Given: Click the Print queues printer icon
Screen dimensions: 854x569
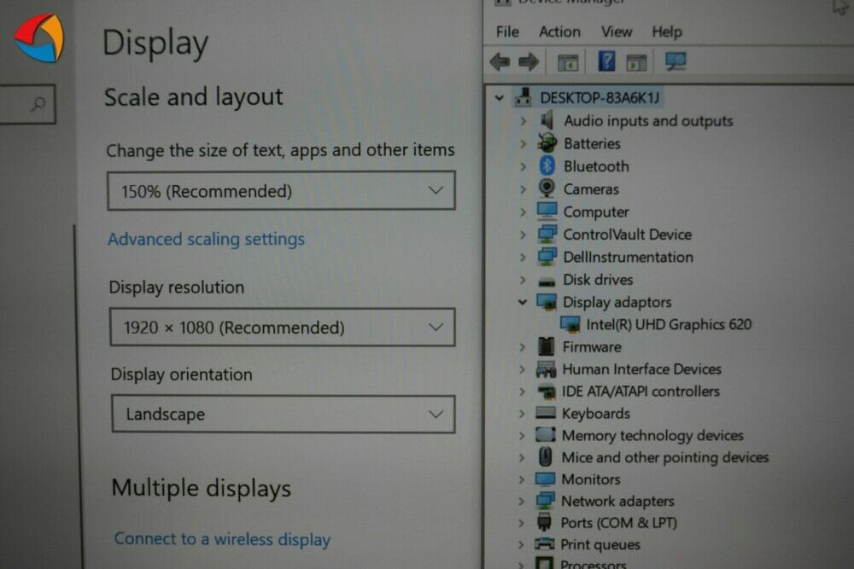Looking at the screenshot, I should [x=544, y=544].
